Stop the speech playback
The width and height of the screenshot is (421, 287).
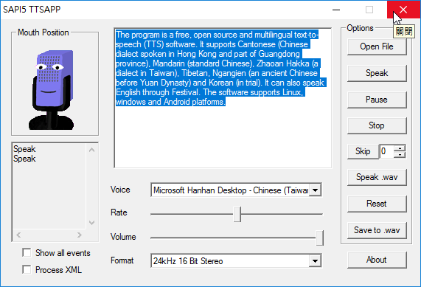click(377, 125)
